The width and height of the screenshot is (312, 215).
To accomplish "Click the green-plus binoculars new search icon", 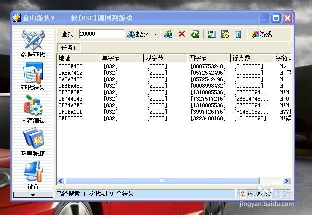I will coord(168,34).
